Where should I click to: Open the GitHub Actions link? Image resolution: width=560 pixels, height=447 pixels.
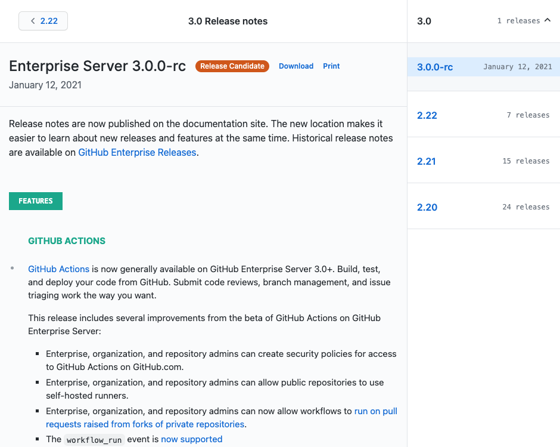pos(58,269)
